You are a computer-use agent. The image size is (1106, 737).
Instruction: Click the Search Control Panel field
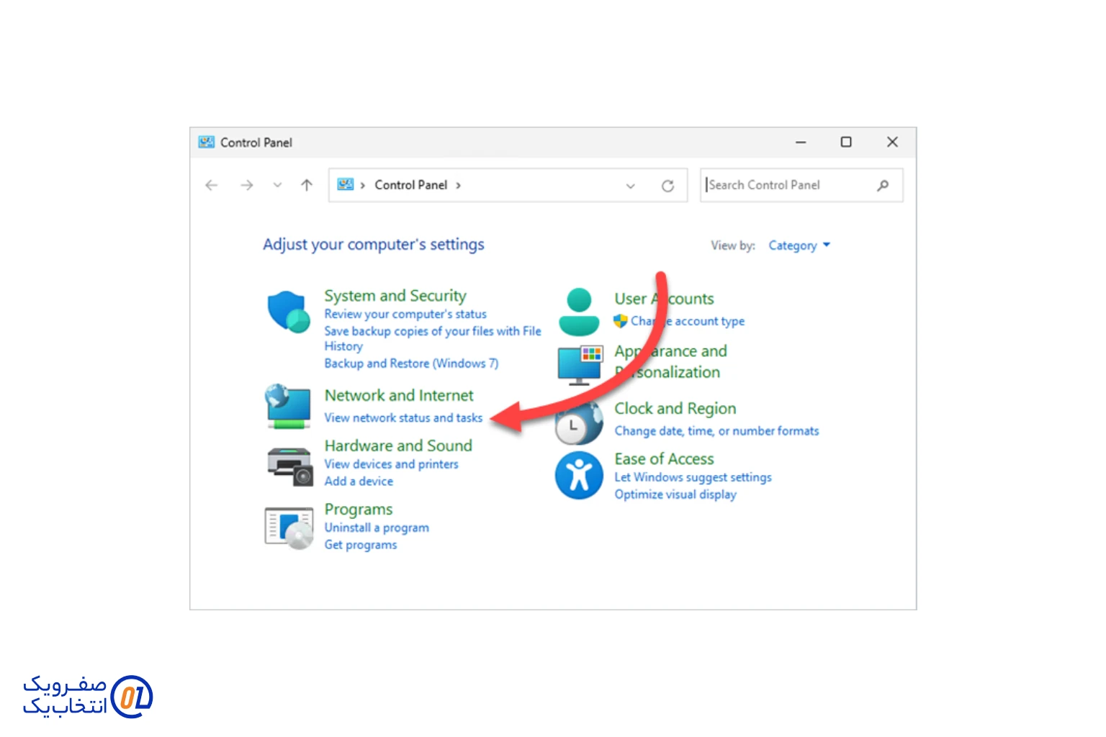pyautogui.click(x=788, y=186)
